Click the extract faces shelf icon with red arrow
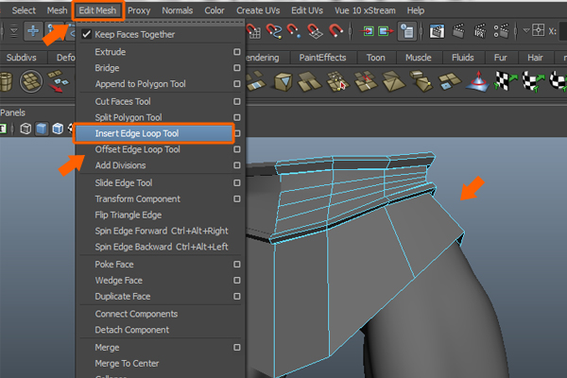Screen dimensions: 567x378 58,81
